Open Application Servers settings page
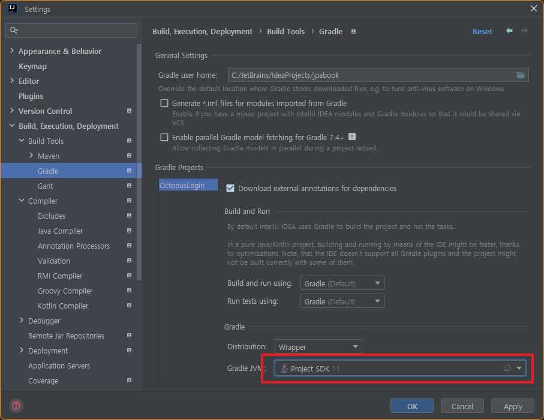Viewport: 544px width, 420px height. tap(59, 365)
